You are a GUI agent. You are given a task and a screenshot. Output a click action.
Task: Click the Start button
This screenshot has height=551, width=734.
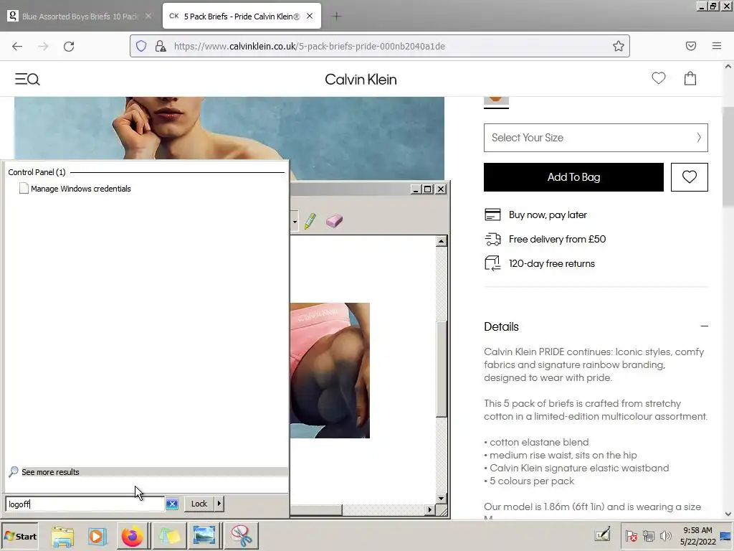point(20,537)
